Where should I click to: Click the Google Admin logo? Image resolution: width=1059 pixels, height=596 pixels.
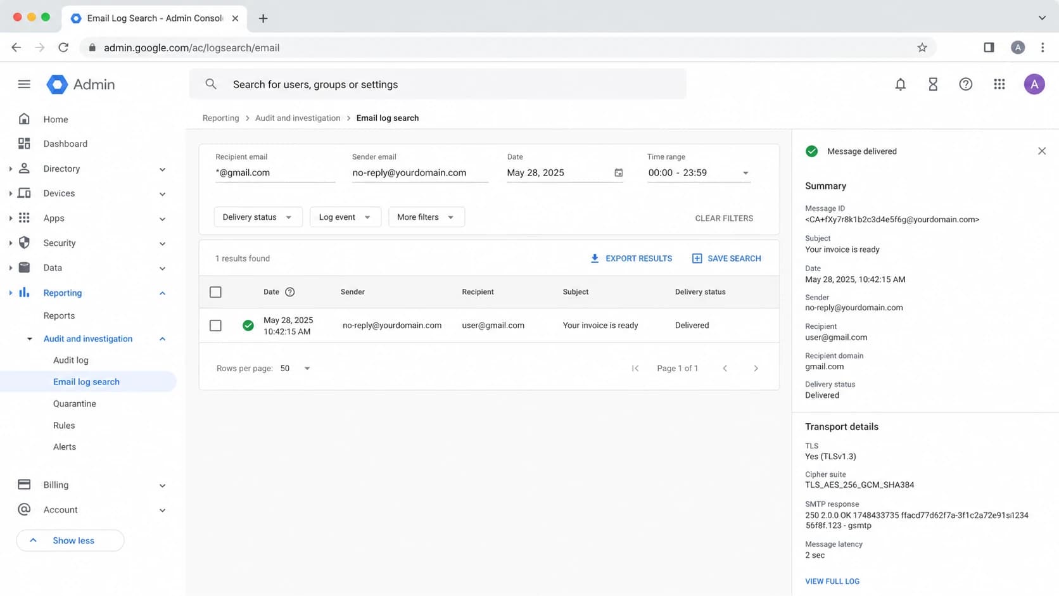(x=80, y=84)
